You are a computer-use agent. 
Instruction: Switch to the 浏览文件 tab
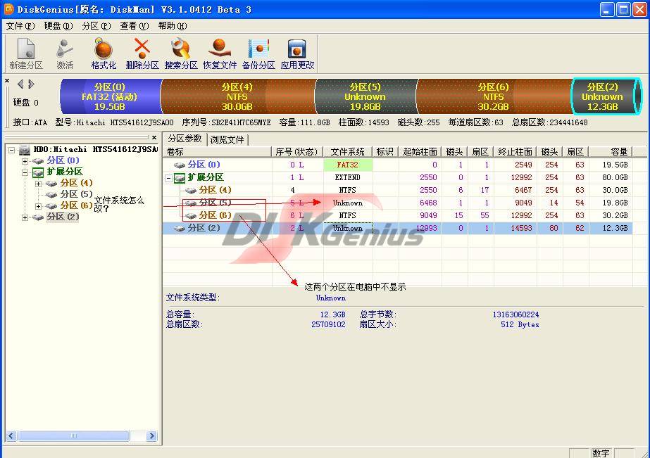(x=227, y=139)
